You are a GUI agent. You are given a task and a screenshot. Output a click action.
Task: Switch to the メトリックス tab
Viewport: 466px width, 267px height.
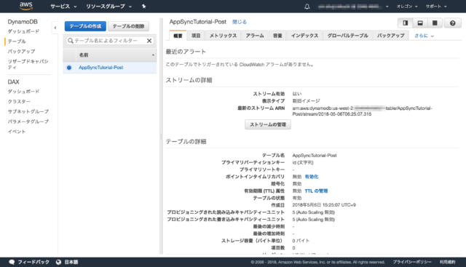224,36
